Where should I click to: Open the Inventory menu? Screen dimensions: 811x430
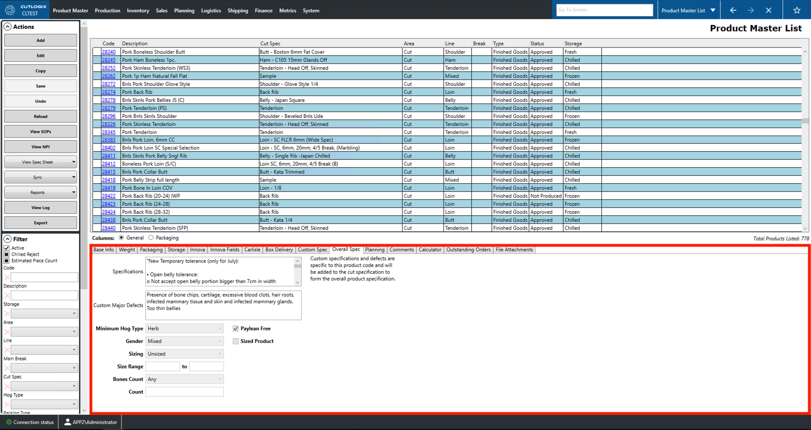(x=138, y=10)
